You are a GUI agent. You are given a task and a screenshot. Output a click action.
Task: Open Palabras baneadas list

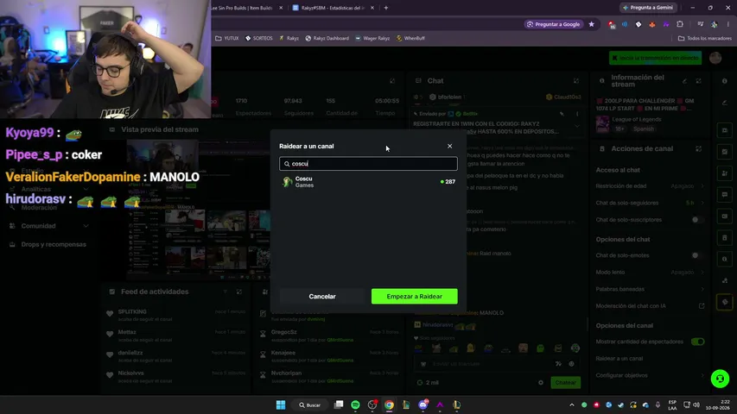click(650, 289)
